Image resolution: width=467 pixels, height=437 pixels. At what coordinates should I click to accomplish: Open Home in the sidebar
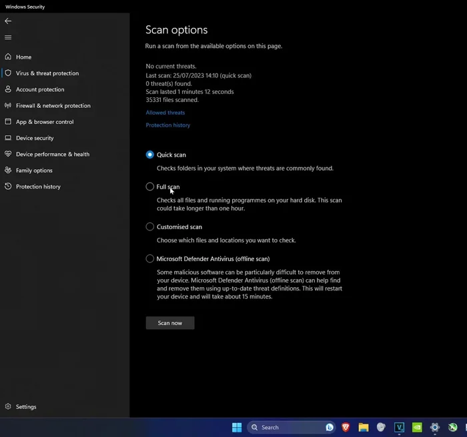click(x=23, y=57)
